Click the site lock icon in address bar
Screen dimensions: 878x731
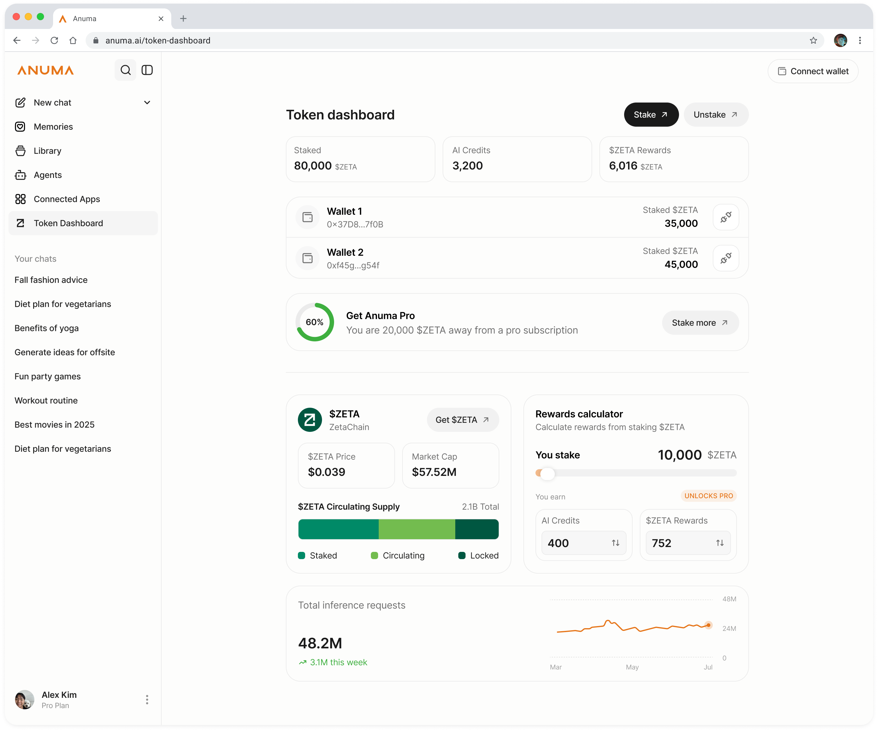(96, 41)
